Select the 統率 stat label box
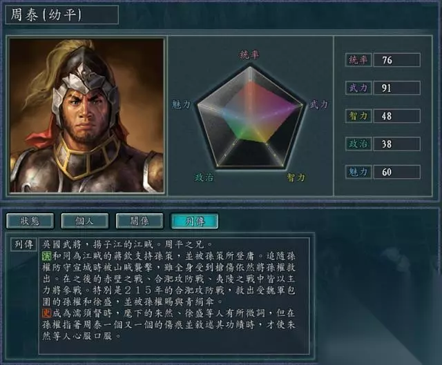This screenshot has width=442, height=365. (358, 60)
